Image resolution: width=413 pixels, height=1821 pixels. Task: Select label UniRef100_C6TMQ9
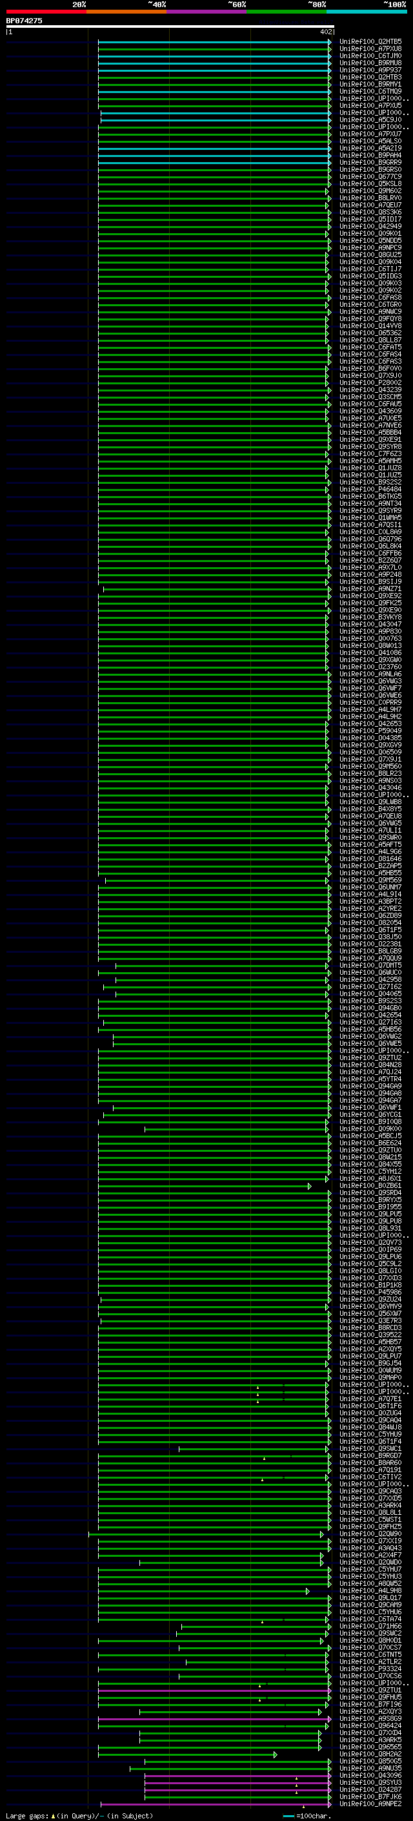point(370,91)
